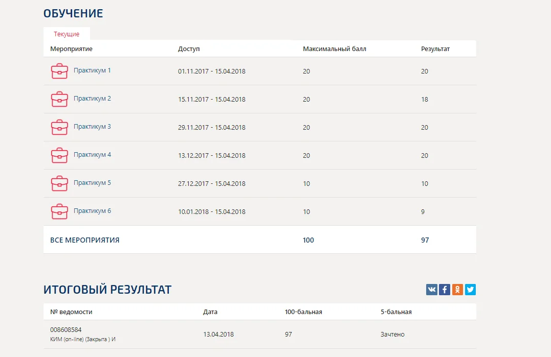The height and width of the screenshot is (357, 551).
Task: Click the 5-бальная column header
Action: pyautogui.click(x=396, y=312)
